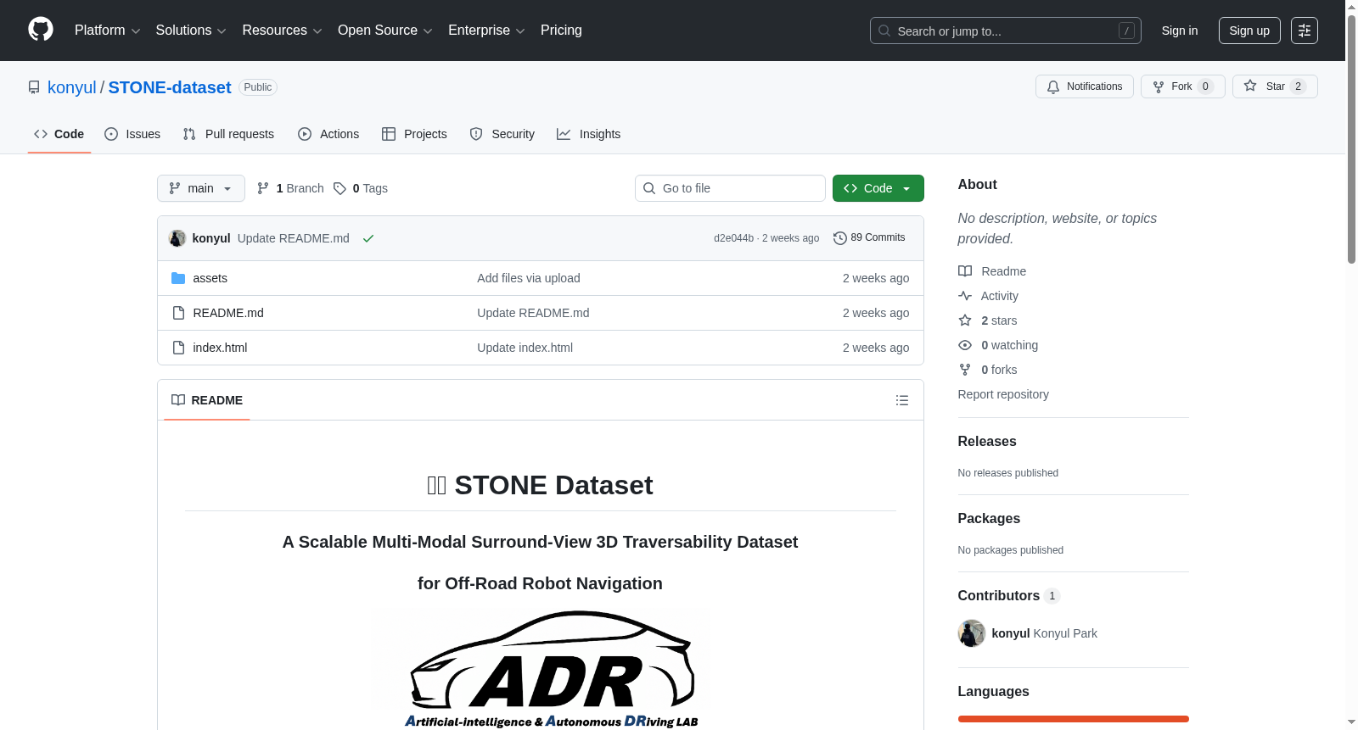Image resolution: width=1358 pixels, height=730 pixels.
Task: Click the ADR lab logo image
Action: (x=540, y=669)
